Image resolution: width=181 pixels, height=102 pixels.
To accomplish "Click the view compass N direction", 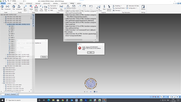I will tap(94, 79).
